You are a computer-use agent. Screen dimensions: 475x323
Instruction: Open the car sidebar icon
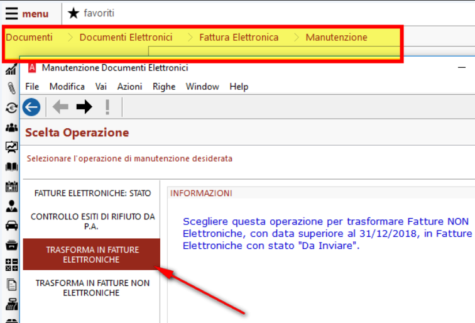pos(11,226)
